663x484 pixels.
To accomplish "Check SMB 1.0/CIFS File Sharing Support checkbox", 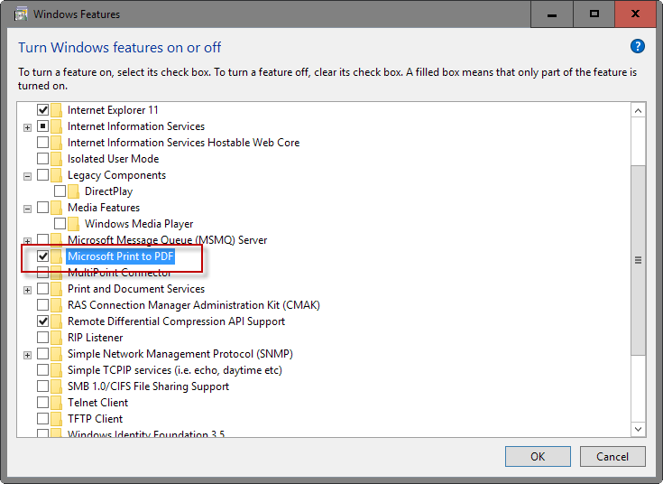I will 42,386.
